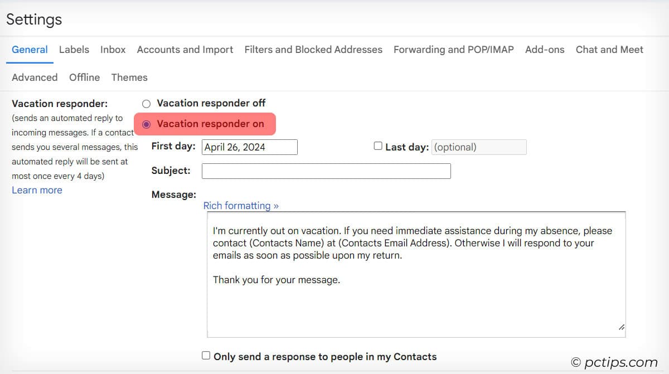Open the Learn more link

[37, 190]
